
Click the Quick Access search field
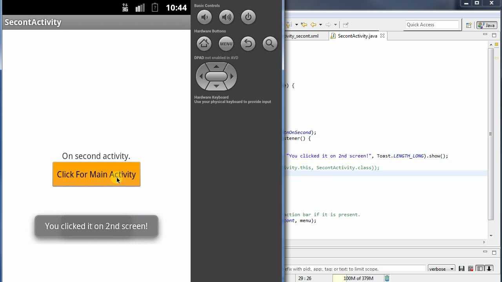[432, 25]
